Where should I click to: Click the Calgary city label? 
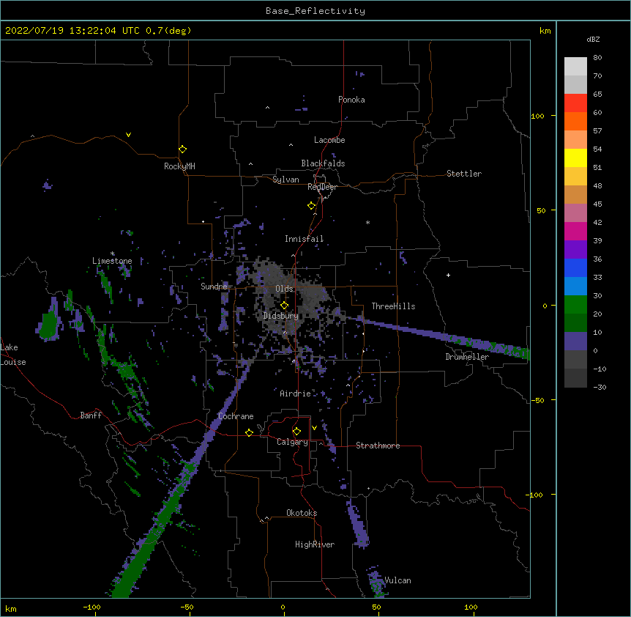tap(293, 442)
